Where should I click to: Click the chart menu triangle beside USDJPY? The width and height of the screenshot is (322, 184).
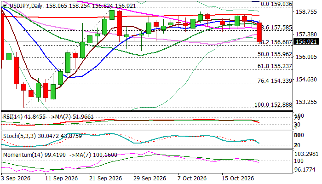point(5,6)
